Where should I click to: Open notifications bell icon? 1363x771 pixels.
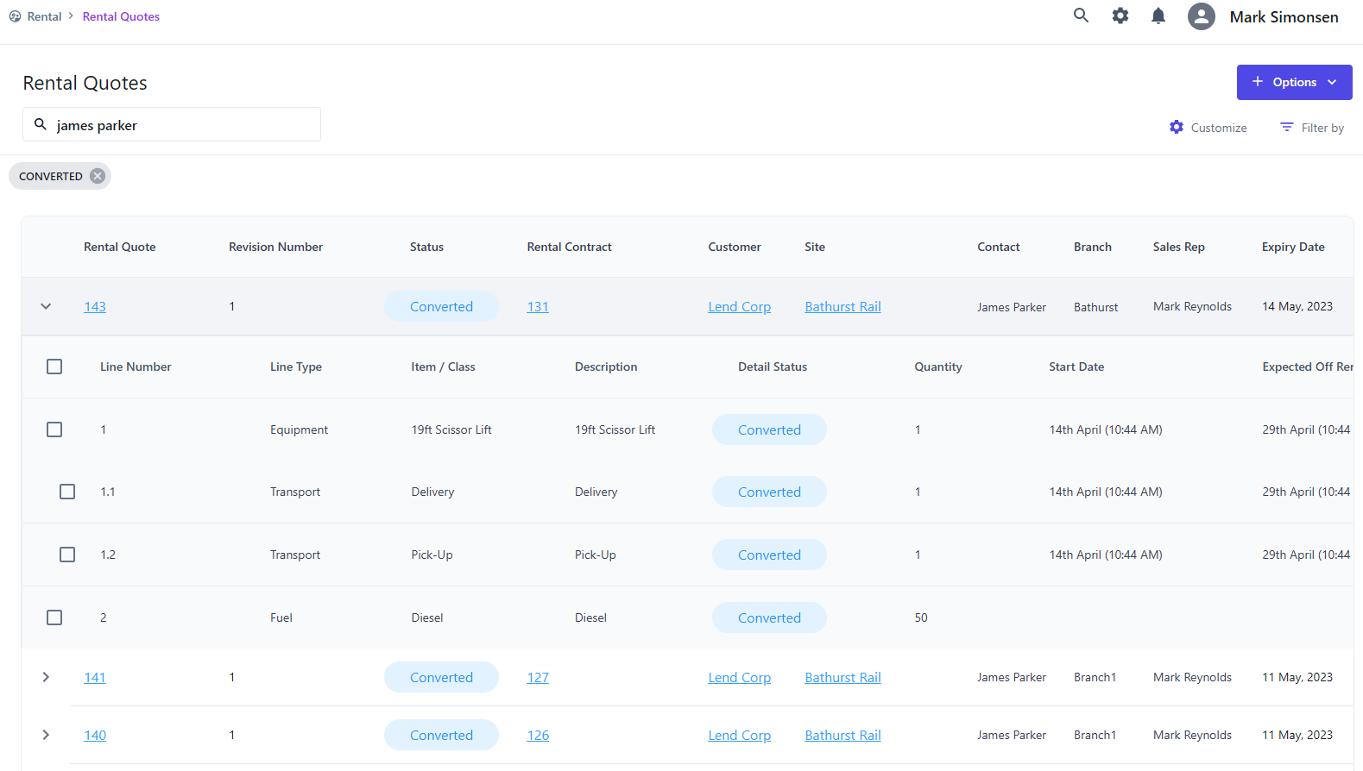click(1158, 16)
